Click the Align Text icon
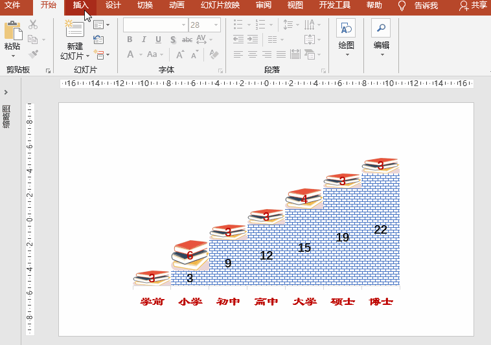Viewport: 491px width, 345px height. [x=310, y=39]
